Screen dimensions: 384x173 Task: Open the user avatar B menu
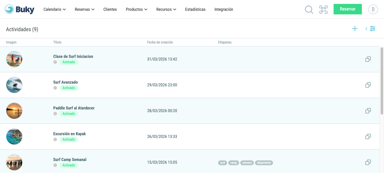(x=373, y=9)
